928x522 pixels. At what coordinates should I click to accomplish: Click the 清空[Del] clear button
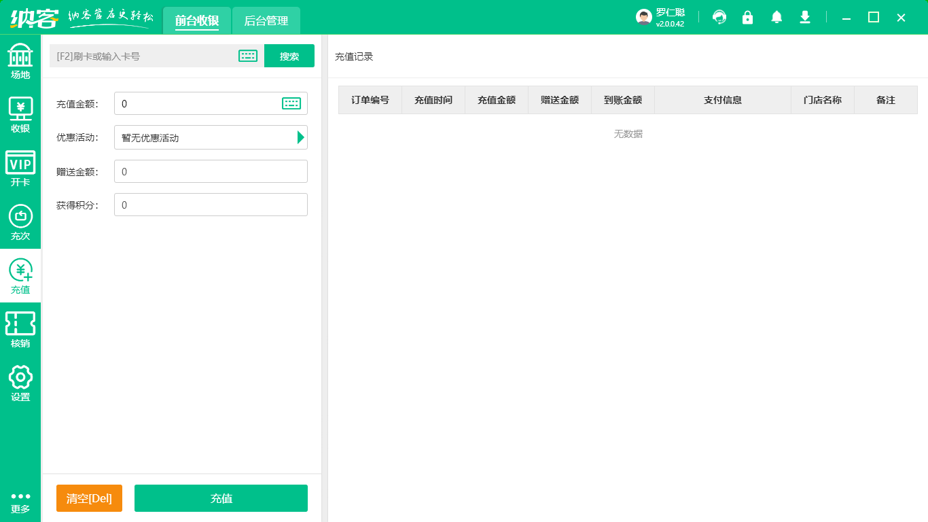pyautogui.click(x=89, y=498)
